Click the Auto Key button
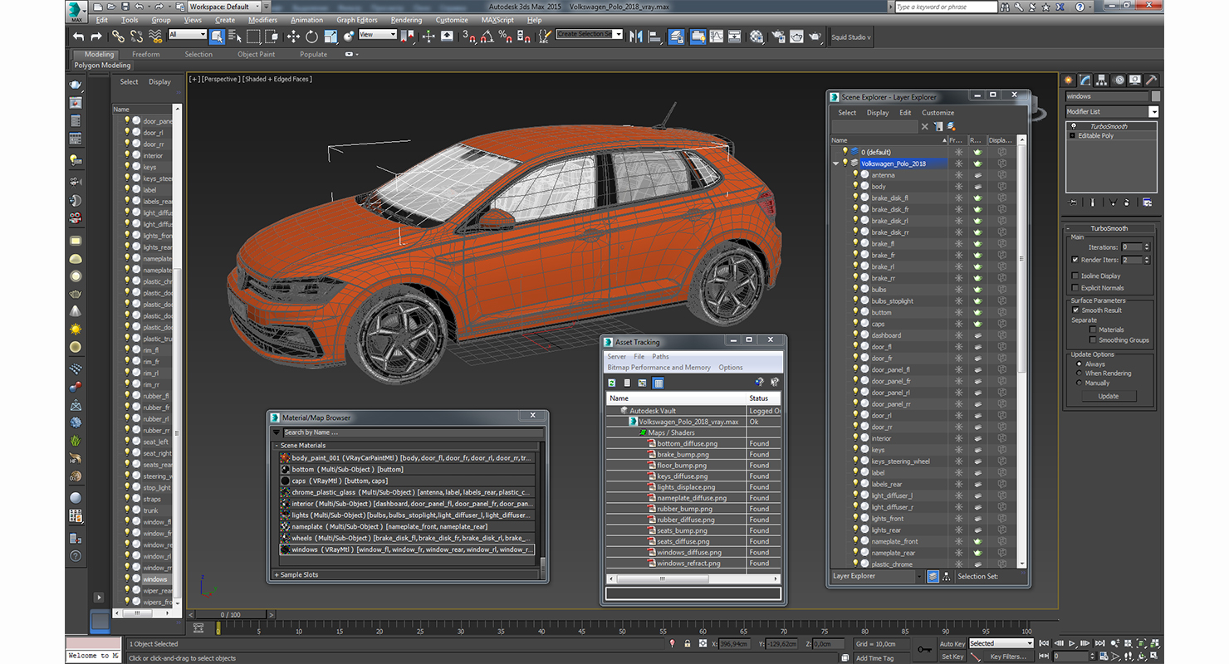Screen dimensions: 1229x664 click(x=952, y=643)
